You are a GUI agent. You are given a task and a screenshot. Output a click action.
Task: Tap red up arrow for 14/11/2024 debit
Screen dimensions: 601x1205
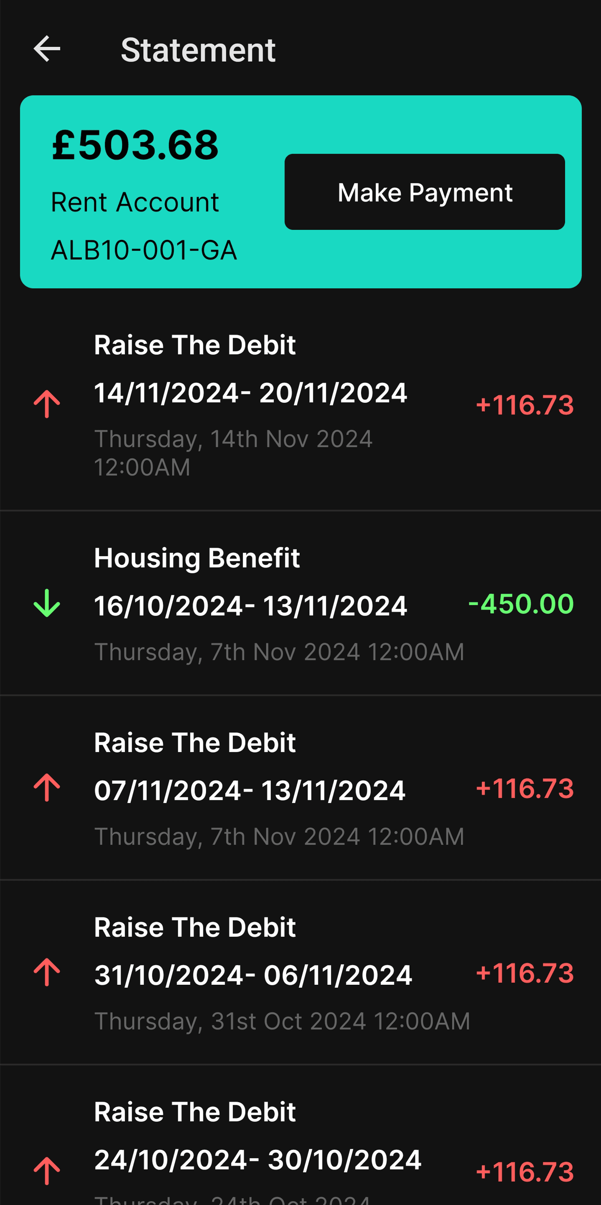(47, 404)
